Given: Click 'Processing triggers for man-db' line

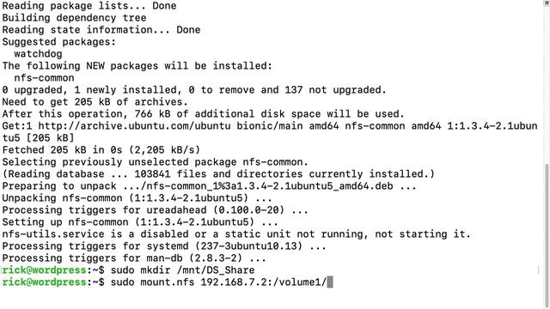Looking at the screenshot, I should (134, 258).
